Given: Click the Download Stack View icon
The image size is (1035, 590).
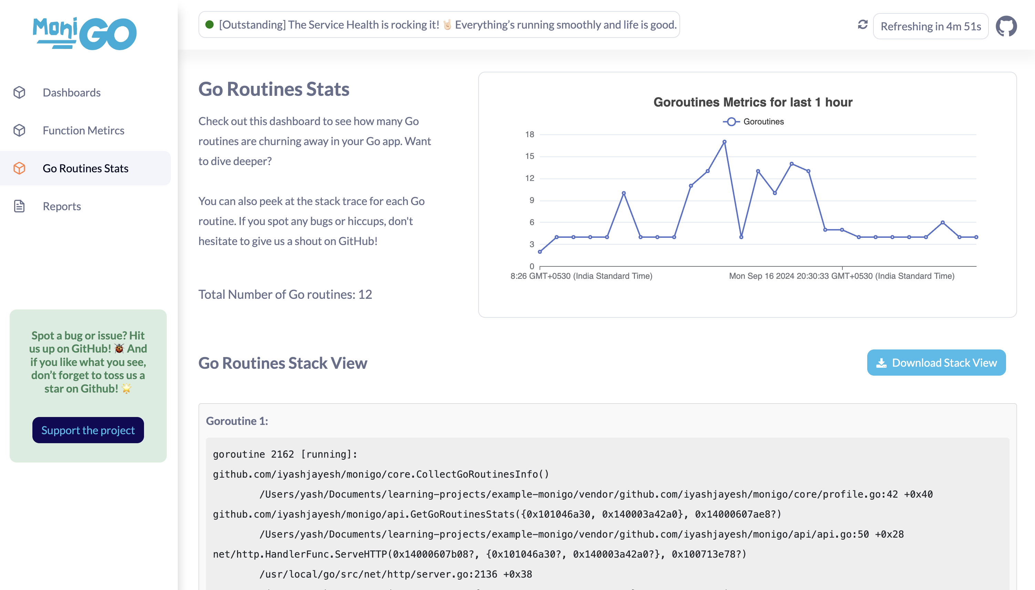Looking at the screenshot, I should [x=881, y=363].
